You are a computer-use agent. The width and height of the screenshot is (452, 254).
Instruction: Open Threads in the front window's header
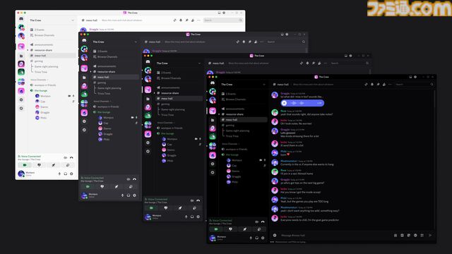tap(366, 85)
